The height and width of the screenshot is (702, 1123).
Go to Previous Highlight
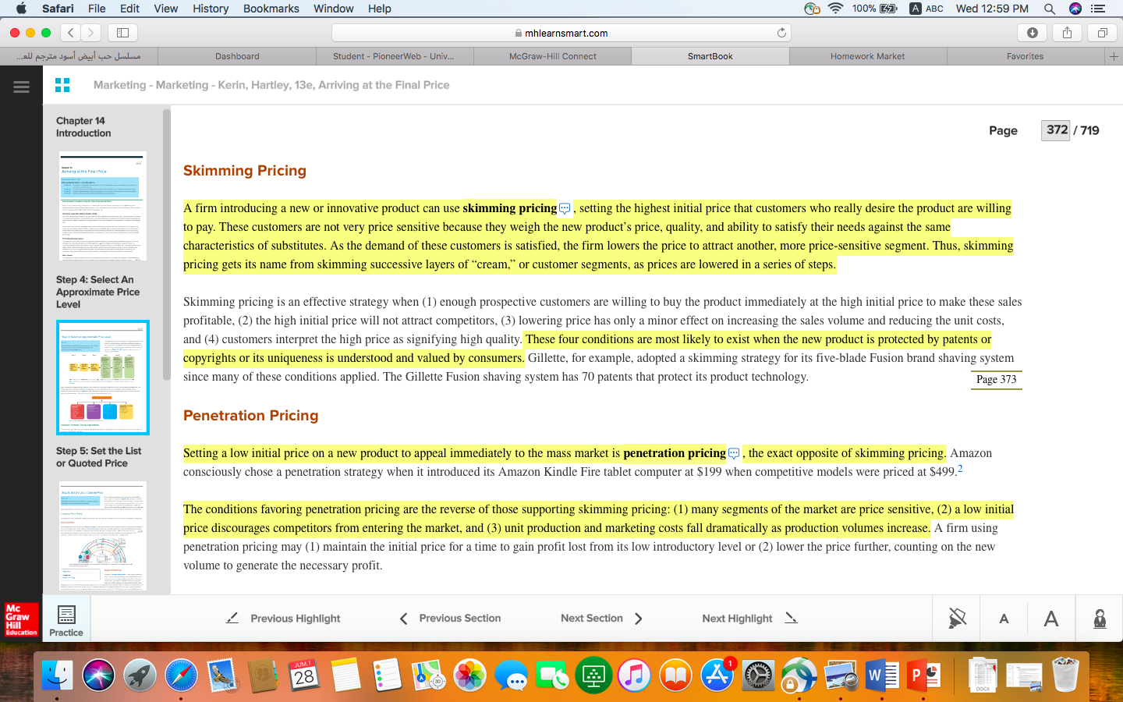(x=283, y=619)
